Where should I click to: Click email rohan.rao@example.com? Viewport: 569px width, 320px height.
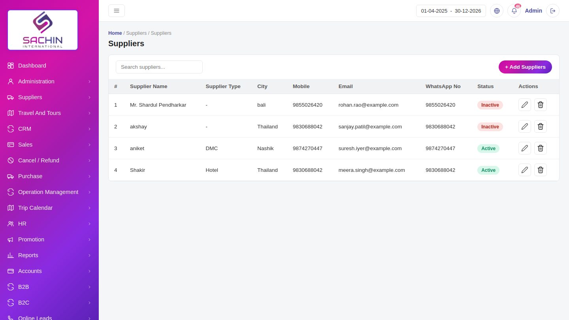pos(368,105)
